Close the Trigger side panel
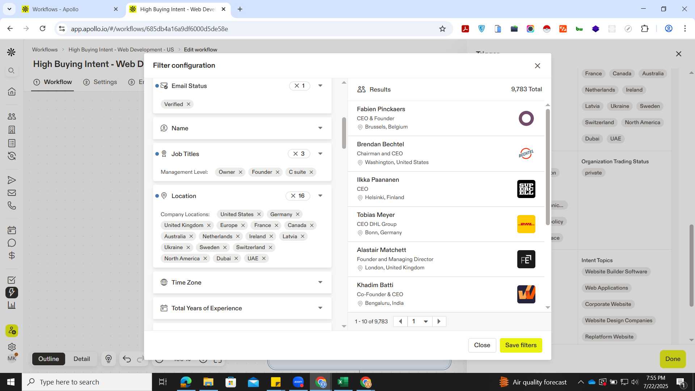 [x=679, y=54]
